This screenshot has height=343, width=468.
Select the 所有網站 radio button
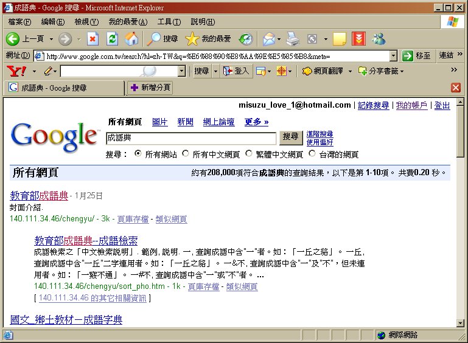[138, 153]
